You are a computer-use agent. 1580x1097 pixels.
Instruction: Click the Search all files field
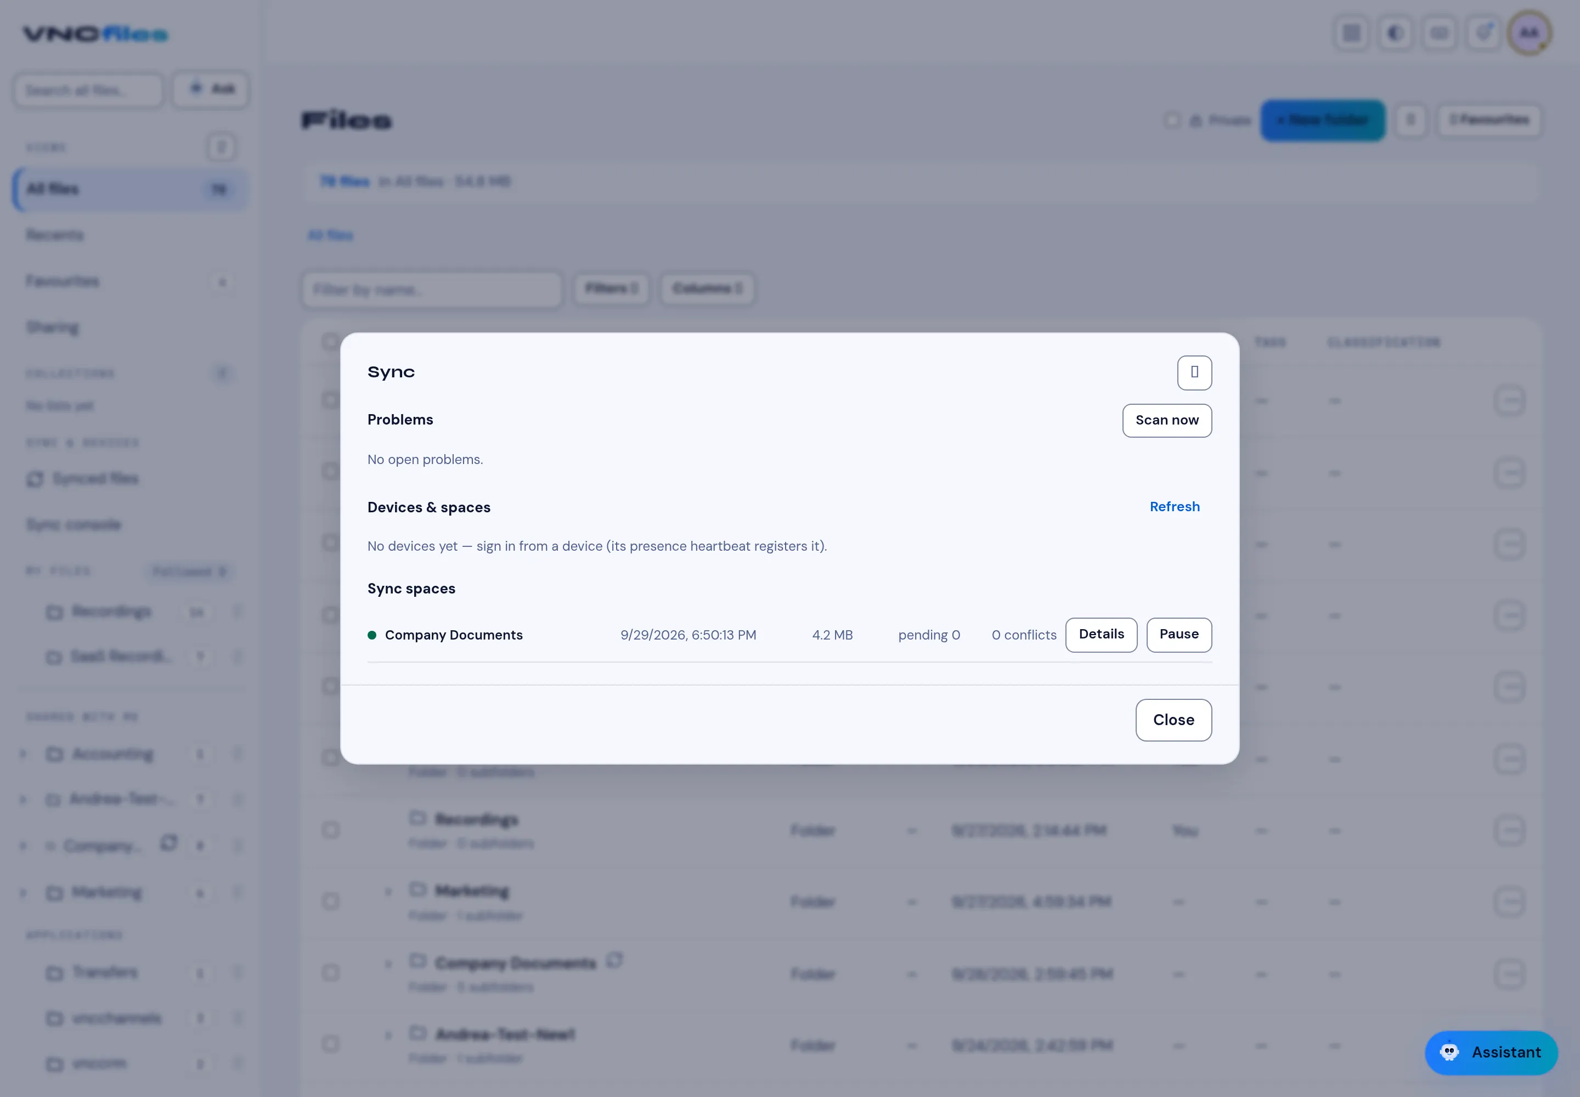pyautogui.click(x=88, y=90)
